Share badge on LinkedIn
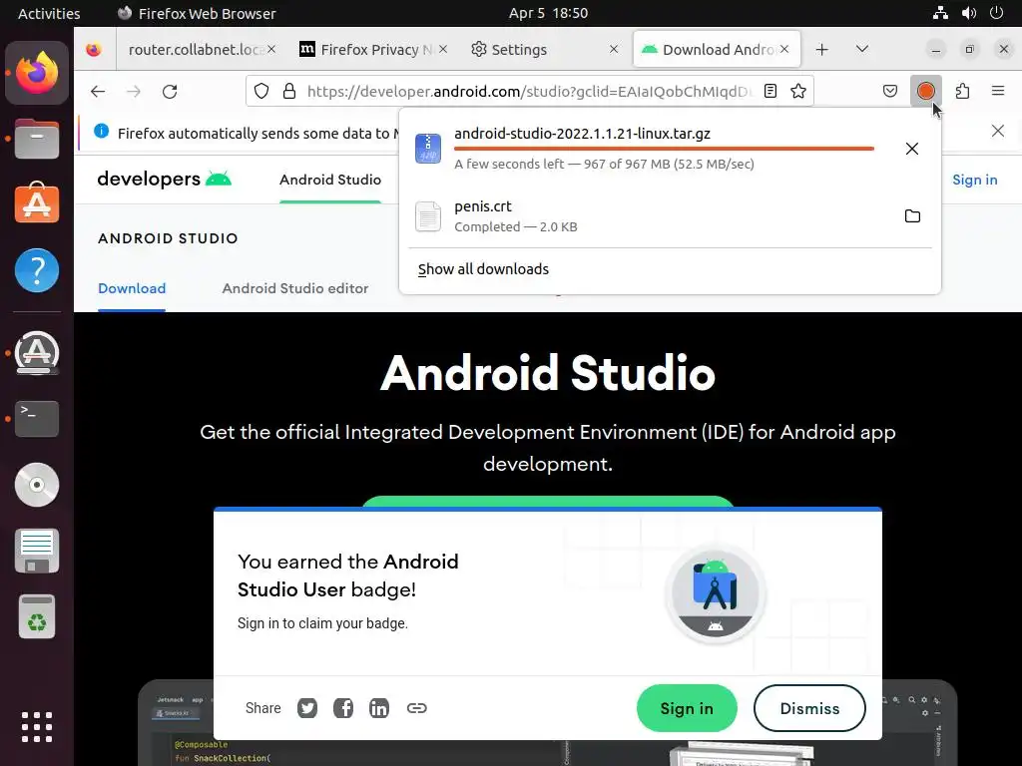Screen dimensions: 1022x766 click(x=379, y=708)
